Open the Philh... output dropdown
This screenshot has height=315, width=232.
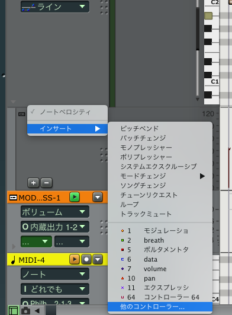[55, 302]
